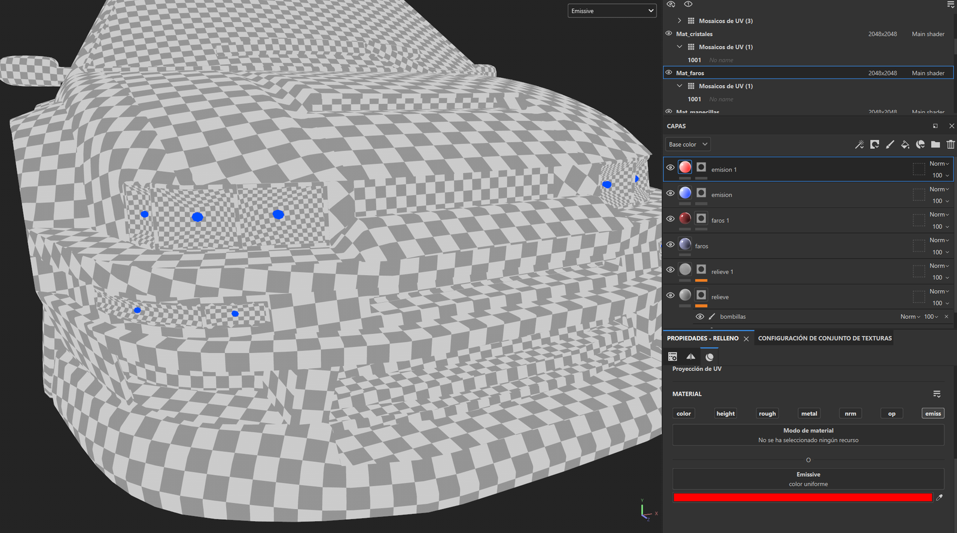
Task: Expand Mosaicos de UV (3) group
Action: (679, 20)
